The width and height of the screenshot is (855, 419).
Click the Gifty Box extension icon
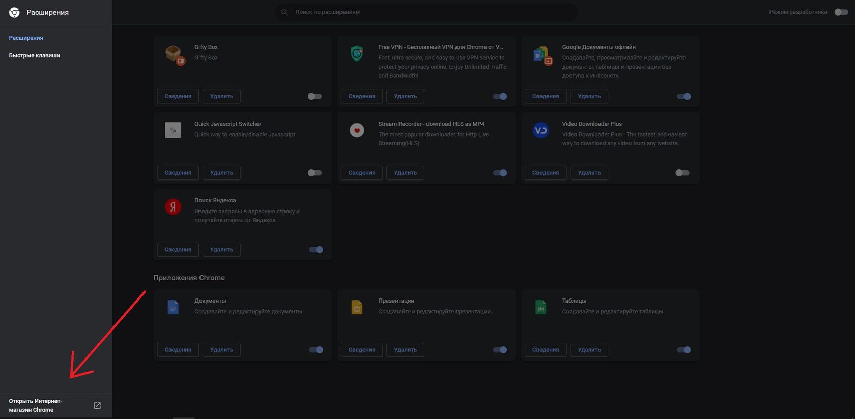[x=174, y=54]
